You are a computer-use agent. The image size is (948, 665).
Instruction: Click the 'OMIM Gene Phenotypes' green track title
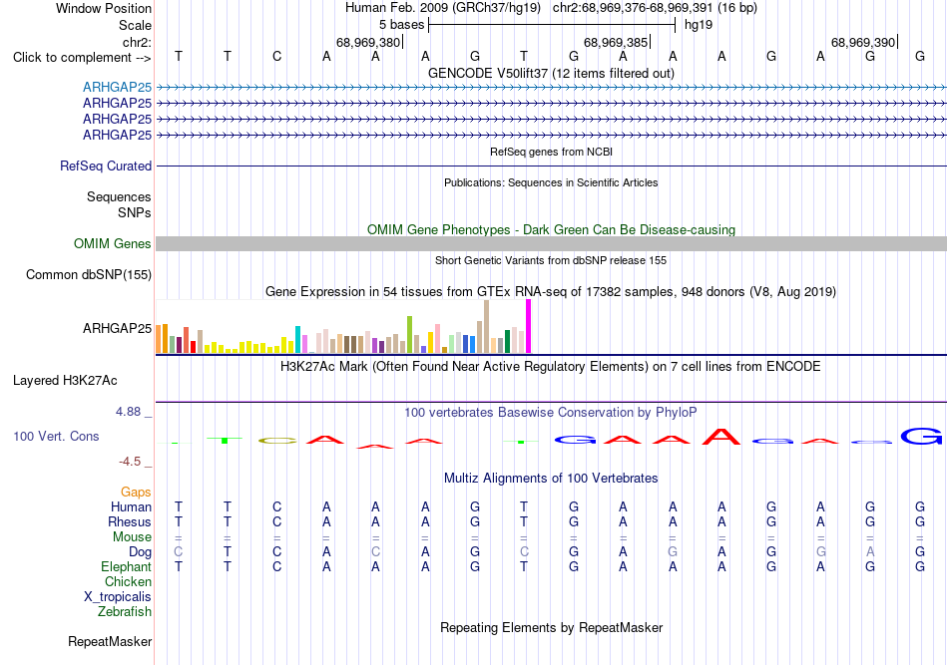coord(551,229)
